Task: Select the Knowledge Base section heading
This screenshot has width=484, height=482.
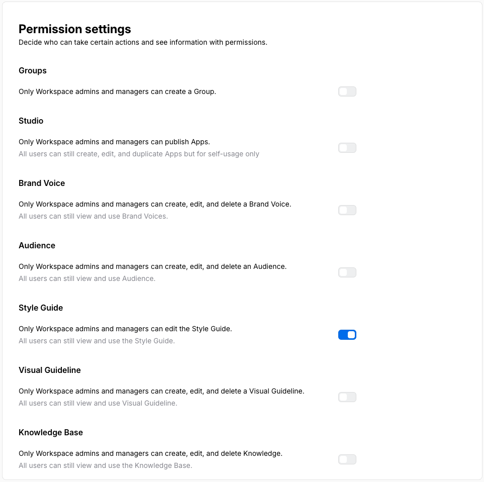Action: pos(51,432)
